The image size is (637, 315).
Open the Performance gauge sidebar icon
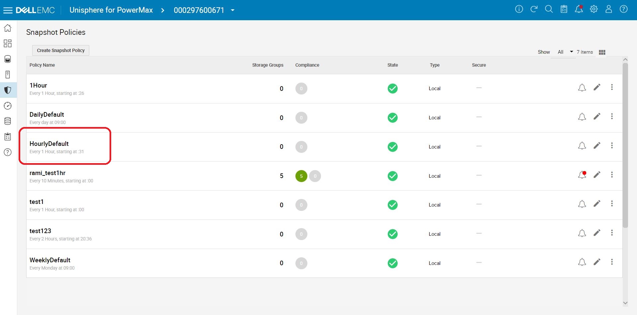[8, 106]
